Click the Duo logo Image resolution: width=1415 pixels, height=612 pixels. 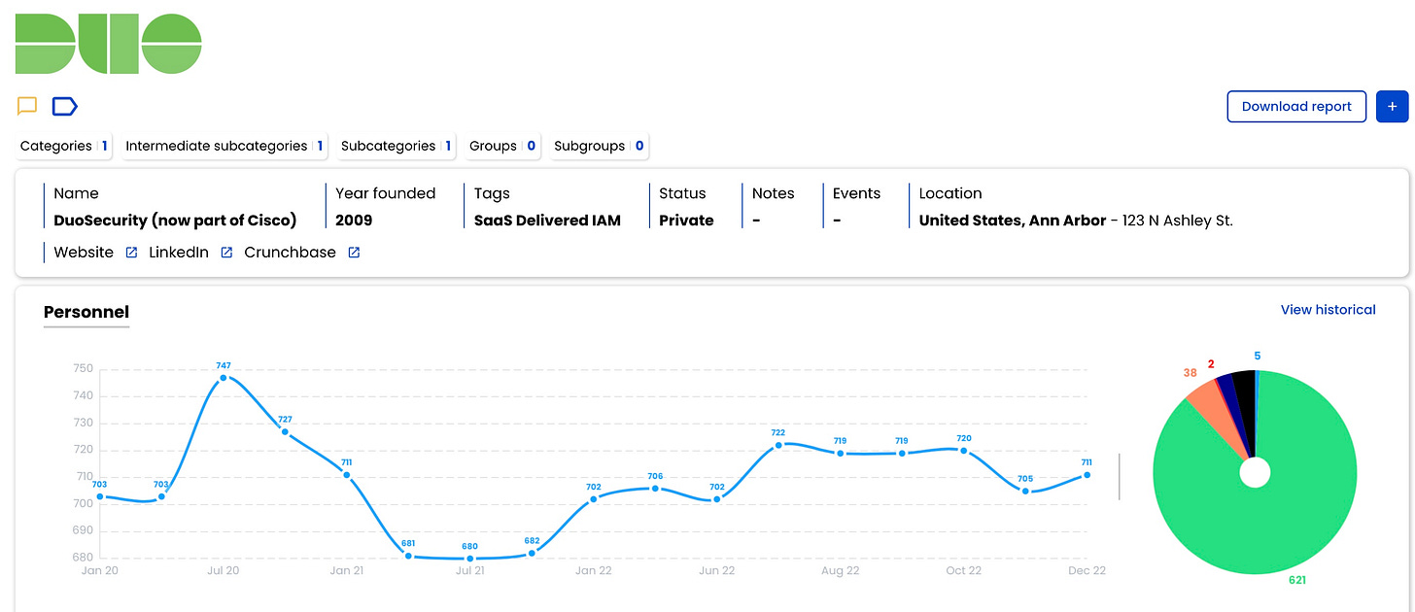tap(109, 44)
